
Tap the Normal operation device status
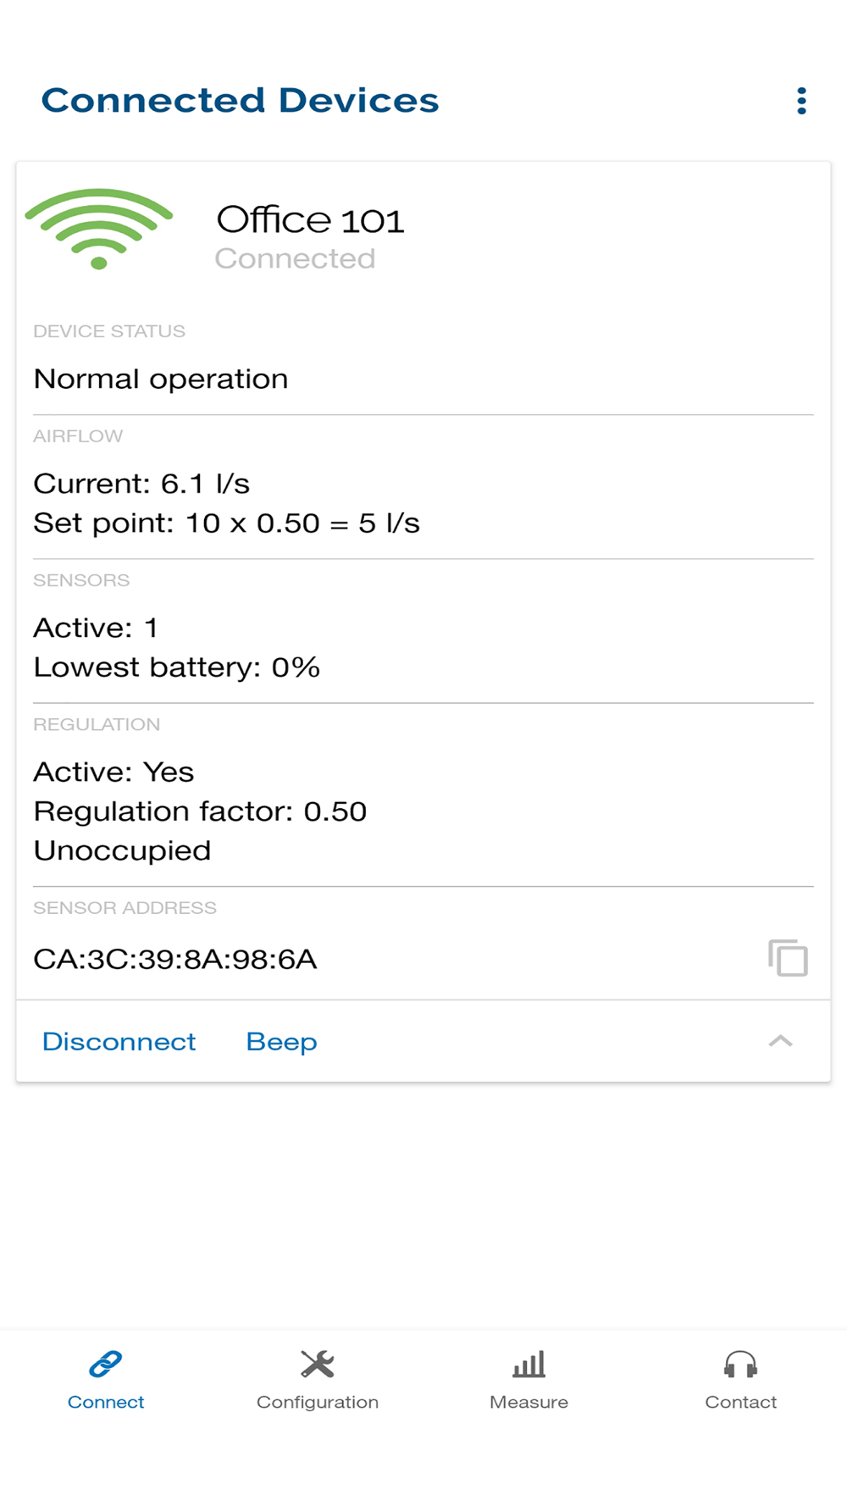161,379
